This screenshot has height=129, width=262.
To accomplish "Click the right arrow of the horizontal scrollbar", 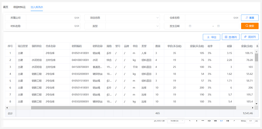I will coord(253,108).
